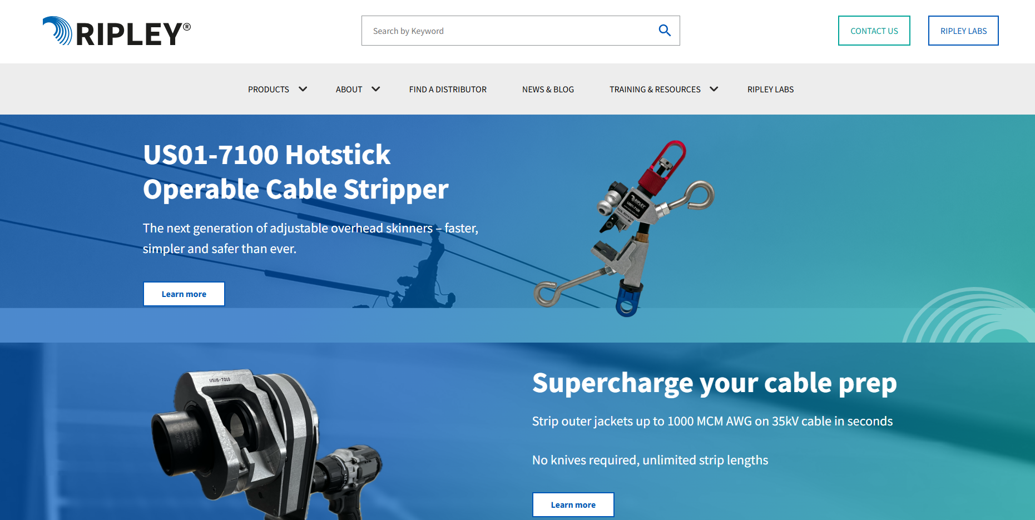Image resolution: width=1035 pixels, height=520 pixels.
Task: Open the Products menu item
Action: pos(269,90)
